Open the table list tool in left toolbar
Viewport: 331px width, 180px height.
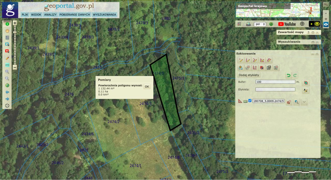7,37
